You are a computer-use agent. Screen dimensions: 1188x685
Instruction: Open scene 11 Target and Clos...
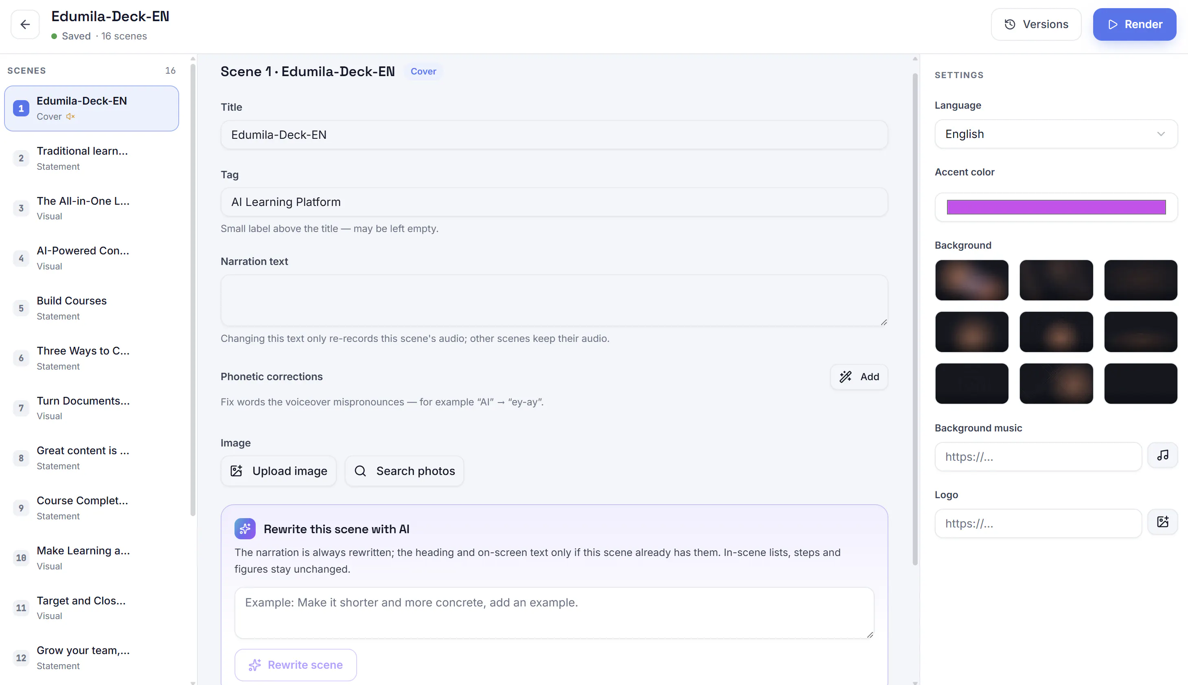[x=92, y=608]
